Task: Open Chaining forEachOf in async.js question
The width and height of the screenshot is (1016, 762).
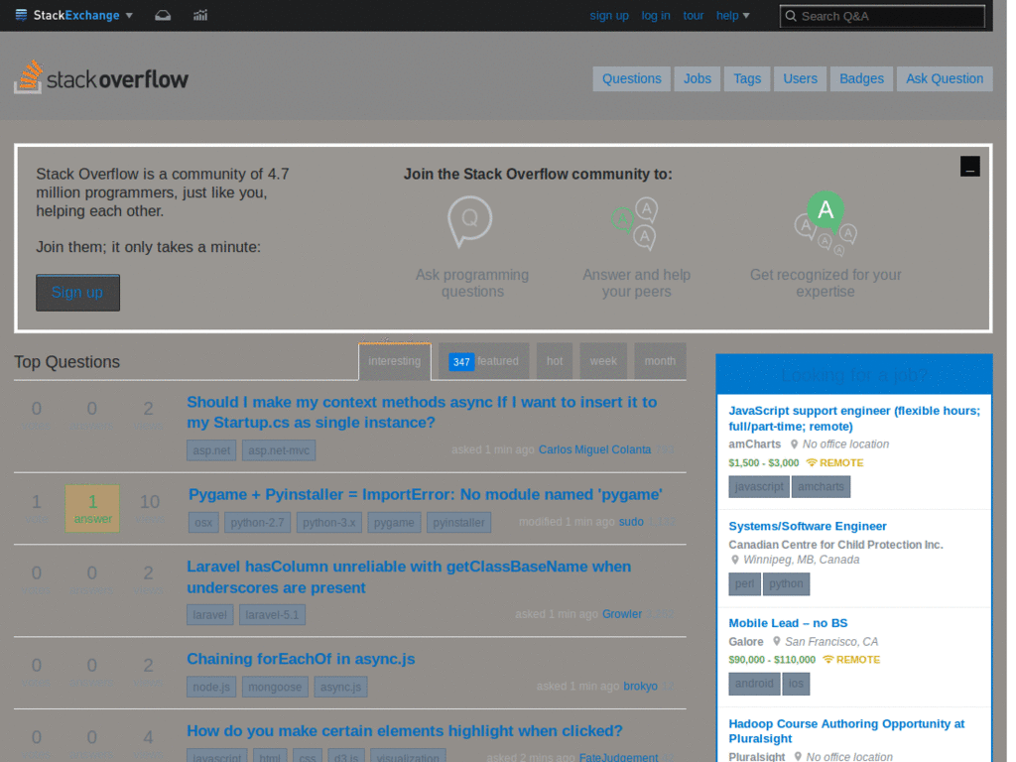Action: (301, 659)
